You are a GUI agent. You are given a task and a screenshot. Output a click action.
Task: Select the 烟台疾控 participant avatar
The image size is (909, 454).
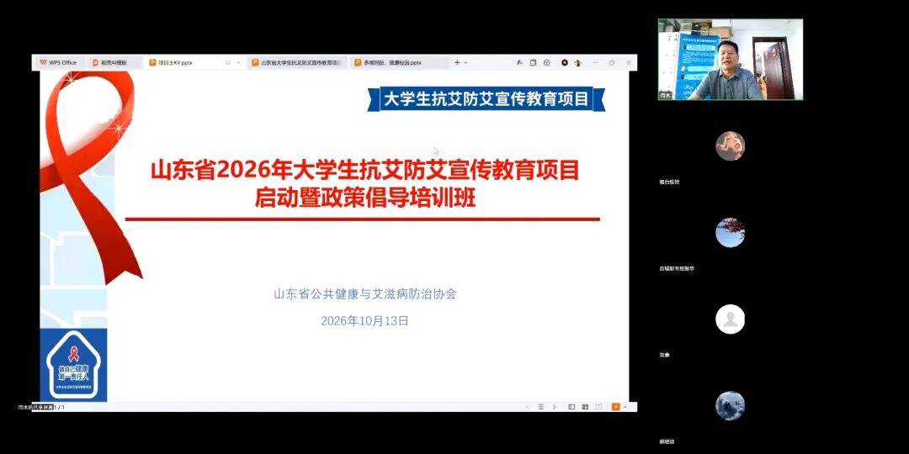click(731, 146)
